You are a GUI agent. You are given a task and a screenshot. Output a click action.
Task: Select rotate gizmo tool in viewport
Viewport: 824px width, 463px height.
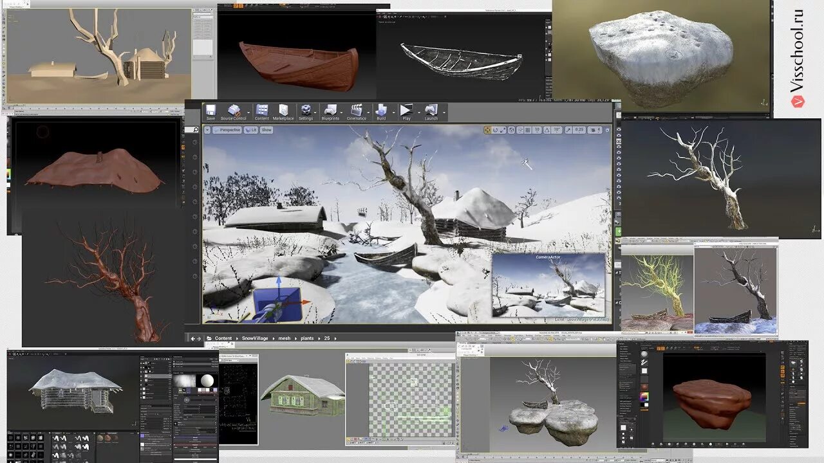point(496,130)
